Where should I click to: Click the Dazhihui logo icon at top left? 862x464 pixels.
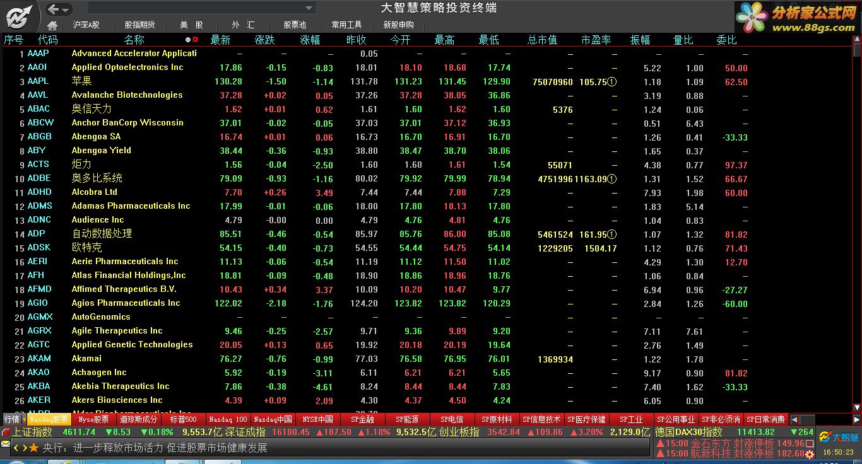pyautogui.click(x=19, y=16)
